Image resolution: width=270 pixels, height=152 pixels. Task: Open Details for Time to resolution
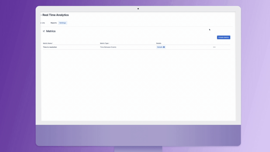coord(161,47)
